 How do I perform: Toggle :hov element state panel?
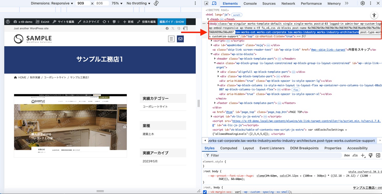pos(347,155)
